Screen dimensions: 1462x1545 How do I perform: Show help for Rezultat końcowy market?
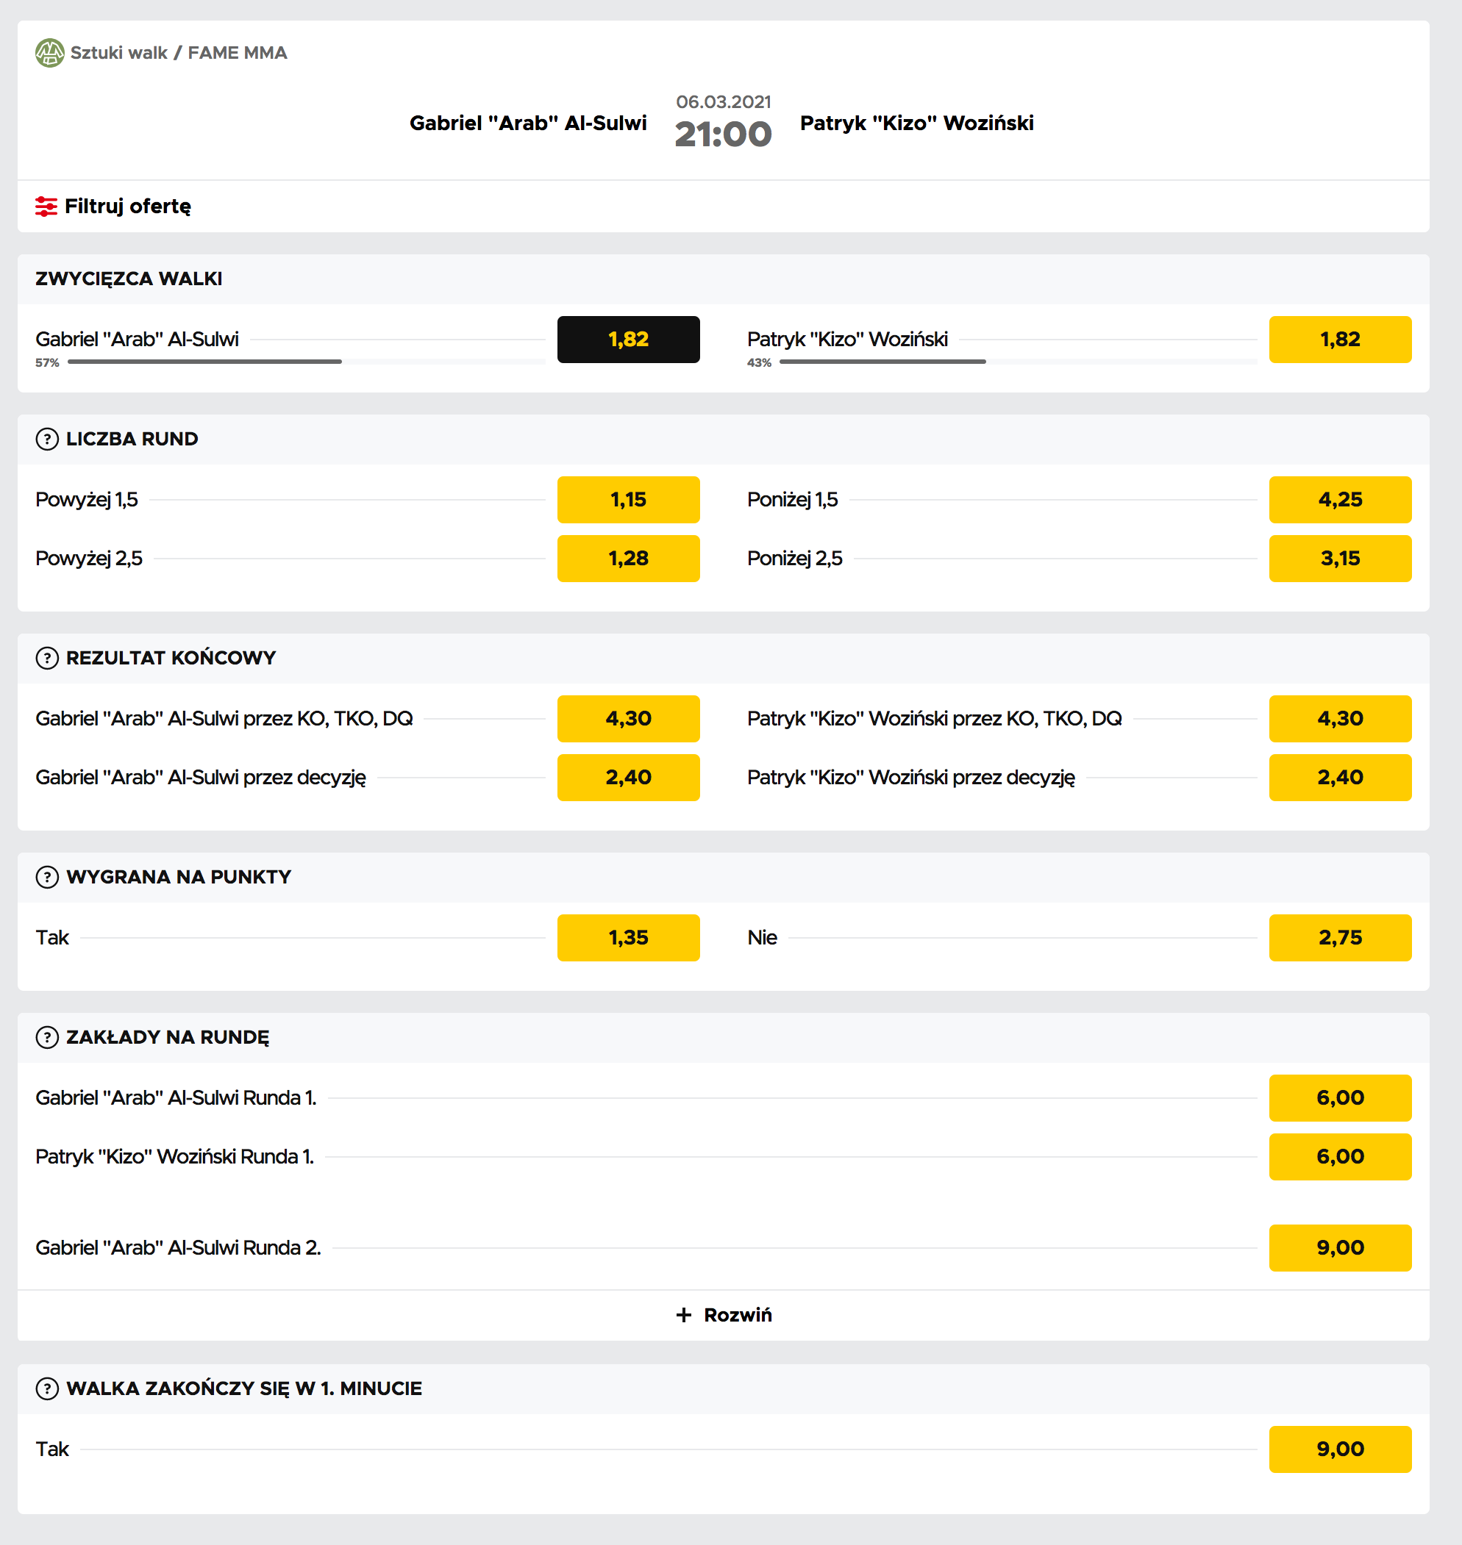48,658
